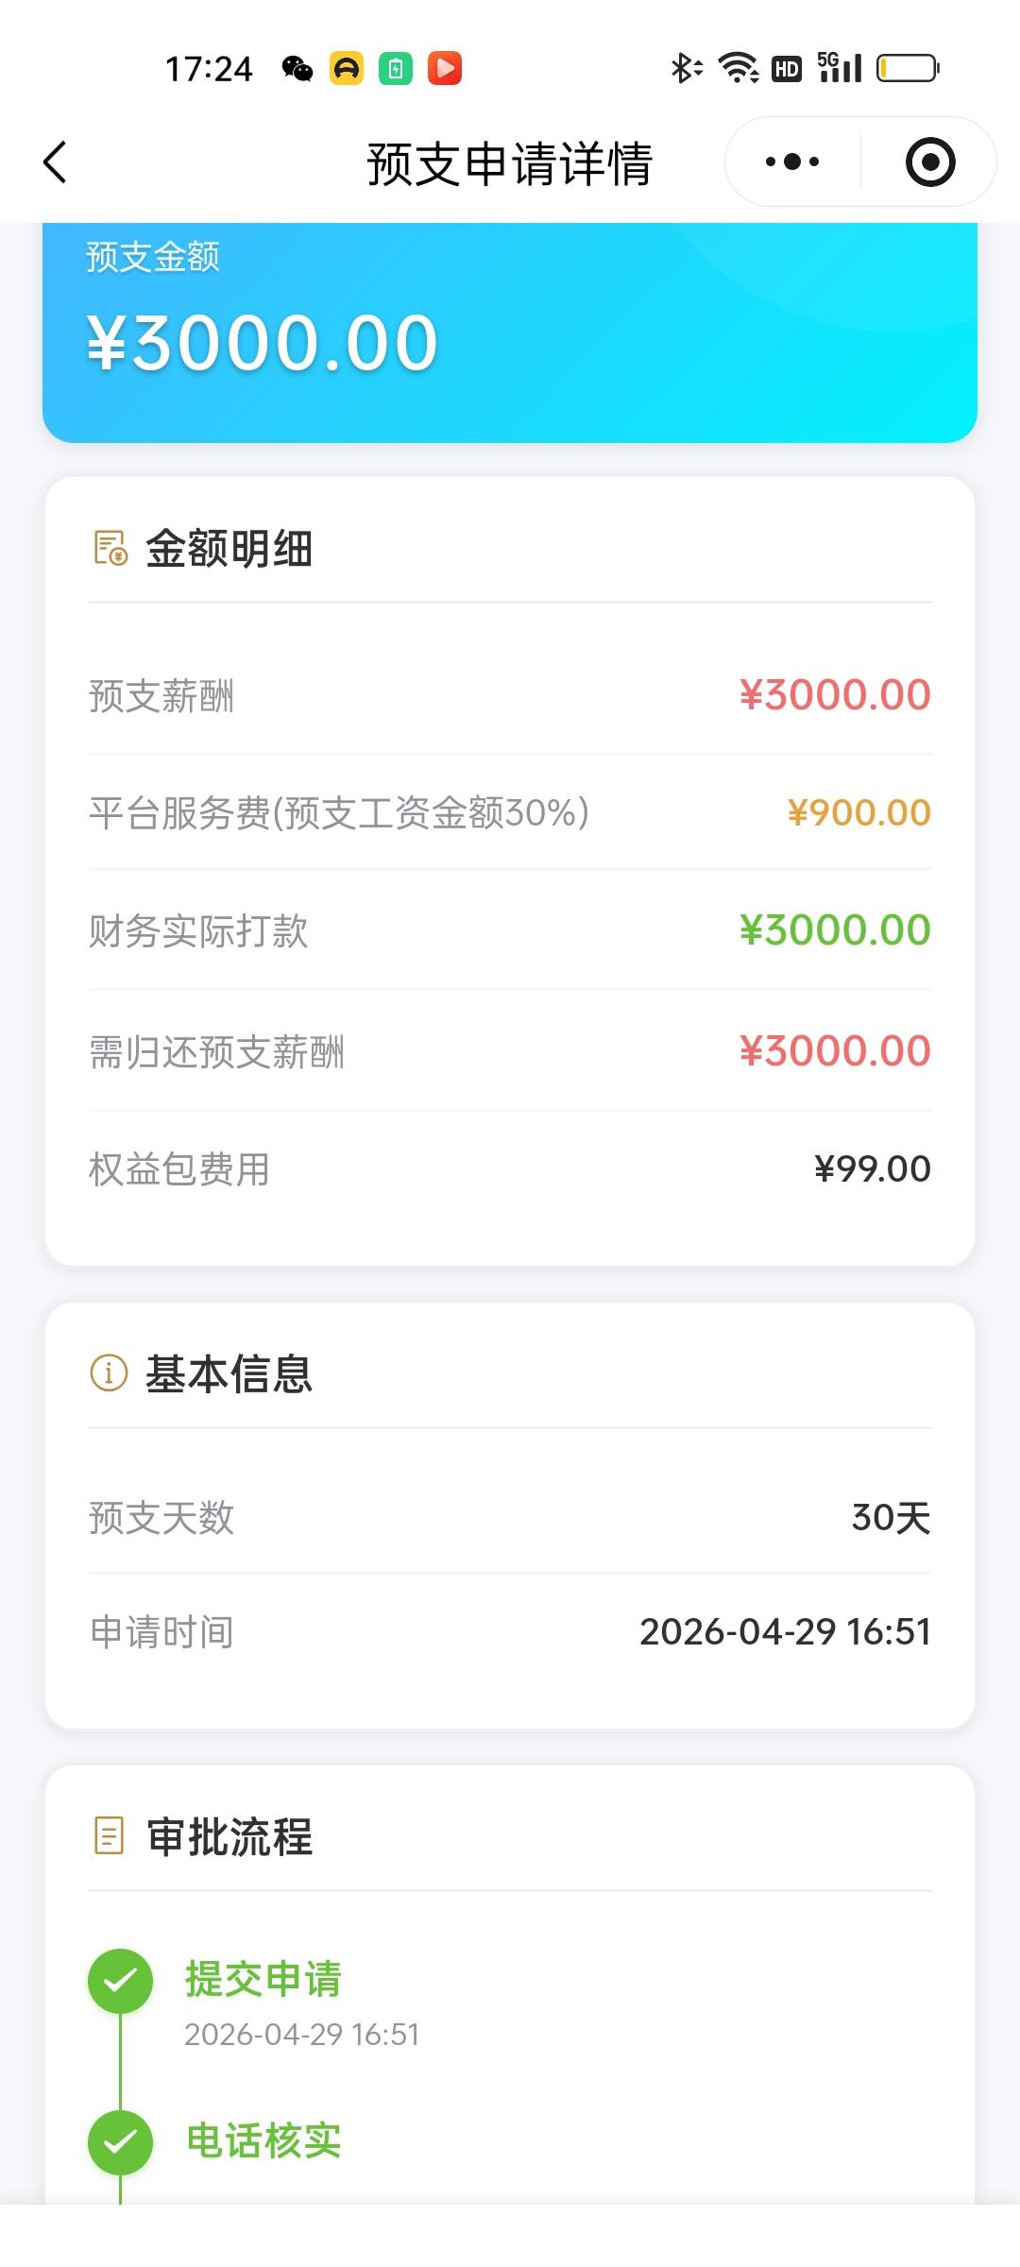Open mini program more options menu
The image size is (1020, 2267).
coord(792,162)
